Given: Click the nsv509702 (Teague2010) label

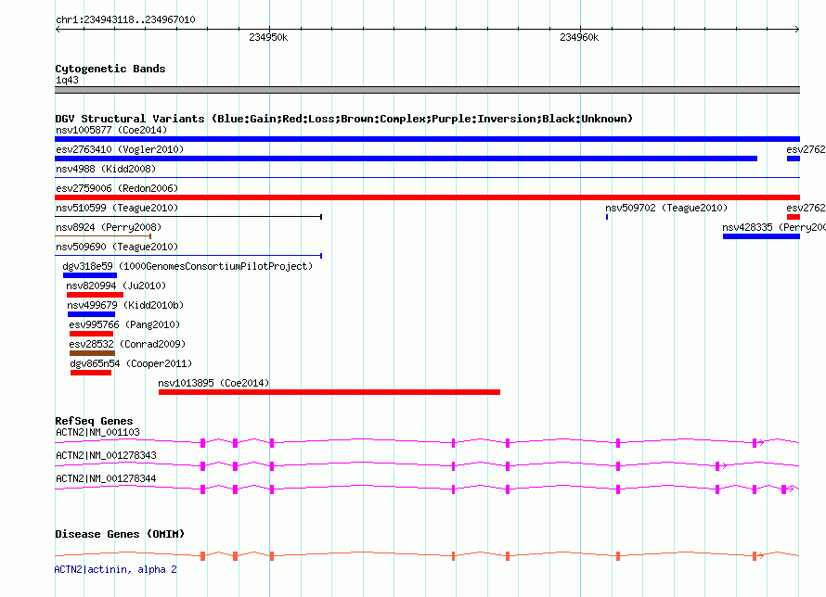Looking at the screenshot, I should 666,208.
